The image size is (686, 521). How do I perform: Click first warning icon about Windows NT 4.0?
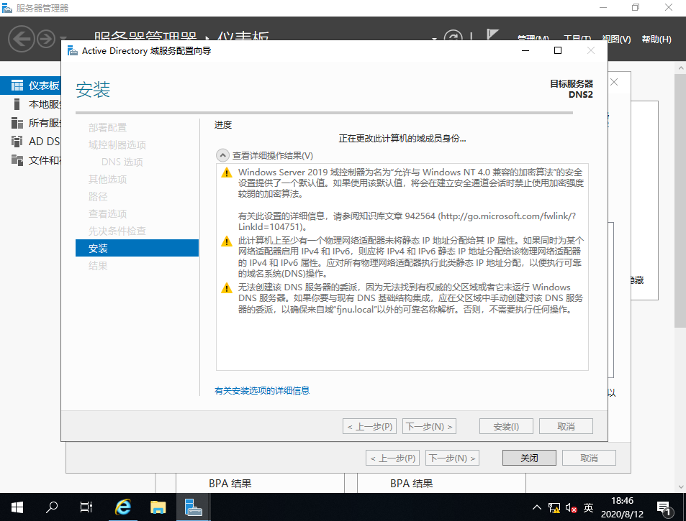pyautogui.click(x=227, y=172)
